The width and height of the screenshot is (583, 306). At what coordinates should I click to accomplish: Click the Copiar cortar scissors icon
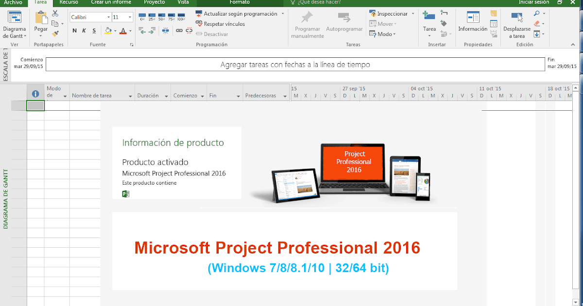[x=55, y=14]
